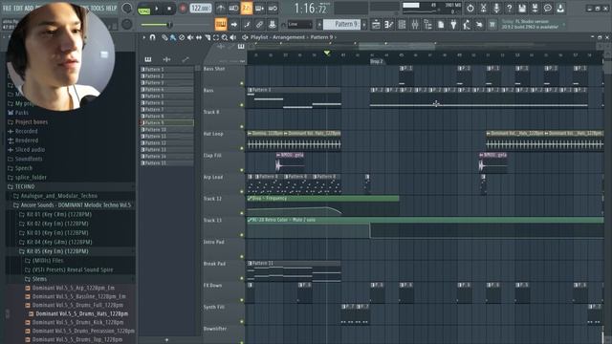Toggle loop recording icon
This screenshot has width=612, height=344.
(x=273, y=9)
